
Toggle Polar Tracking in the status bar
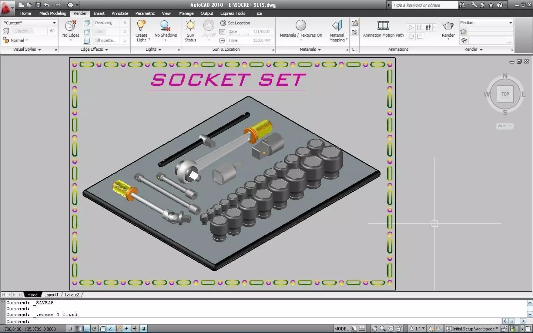[x=94, y=329]
